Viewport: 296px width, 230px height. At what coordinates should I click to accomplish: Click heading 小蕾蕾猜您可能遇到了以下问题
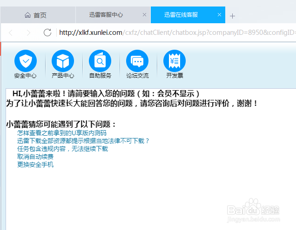[x=61, y=124]
